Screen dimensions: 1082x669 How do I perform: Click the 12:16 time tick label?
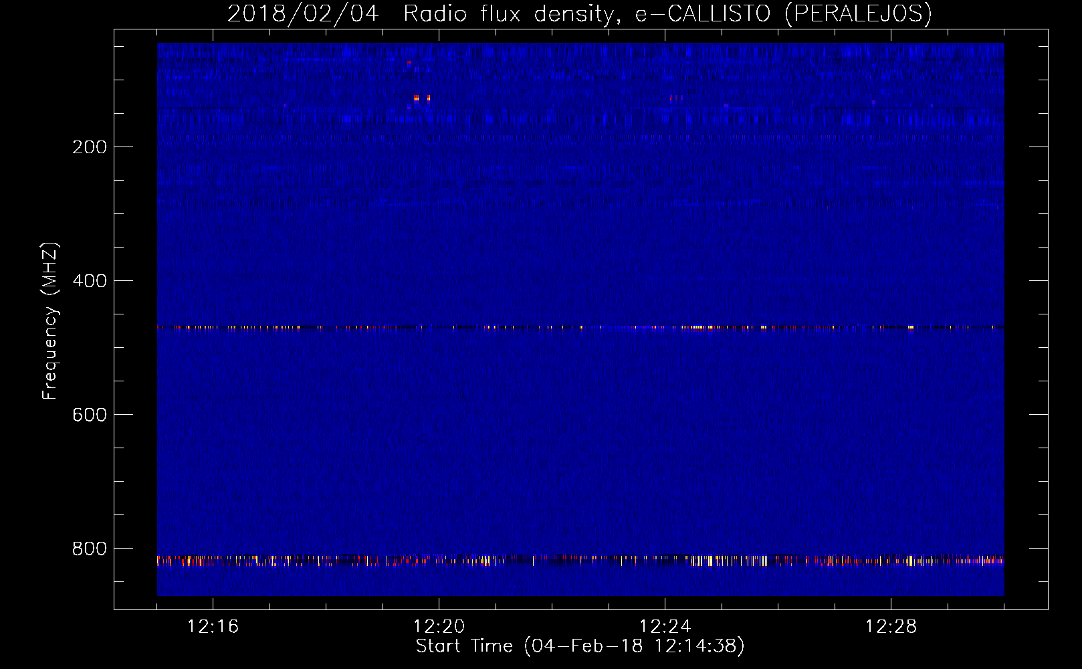pyautogui.click(x=213, y=627)
